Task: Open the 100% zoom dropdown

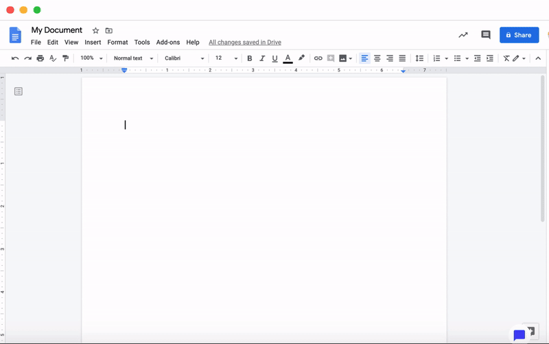Action: click(91, 58)
